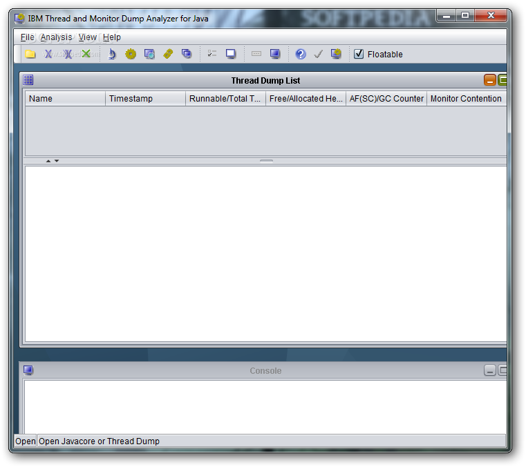Viewport: 526px width, 467px height.
Task: Click the gray dotted bar icon
Action: (x=256, y=54)
